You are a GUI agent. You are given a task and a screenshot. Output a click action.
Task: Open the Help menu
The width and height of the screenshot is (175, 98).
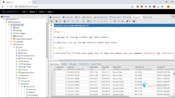50,12
